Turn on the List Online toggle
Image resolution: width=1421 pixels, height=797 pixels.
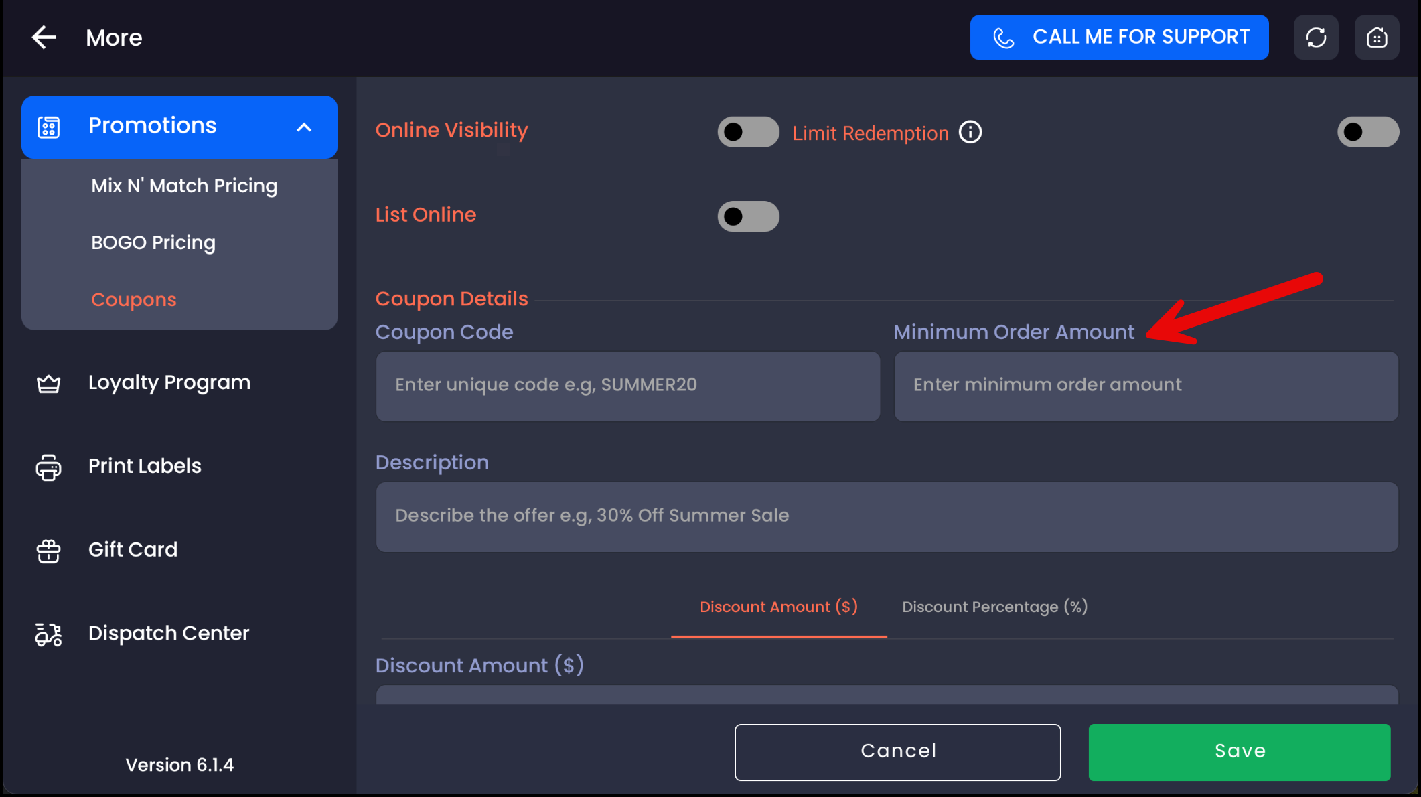click(x=748, y=216)
